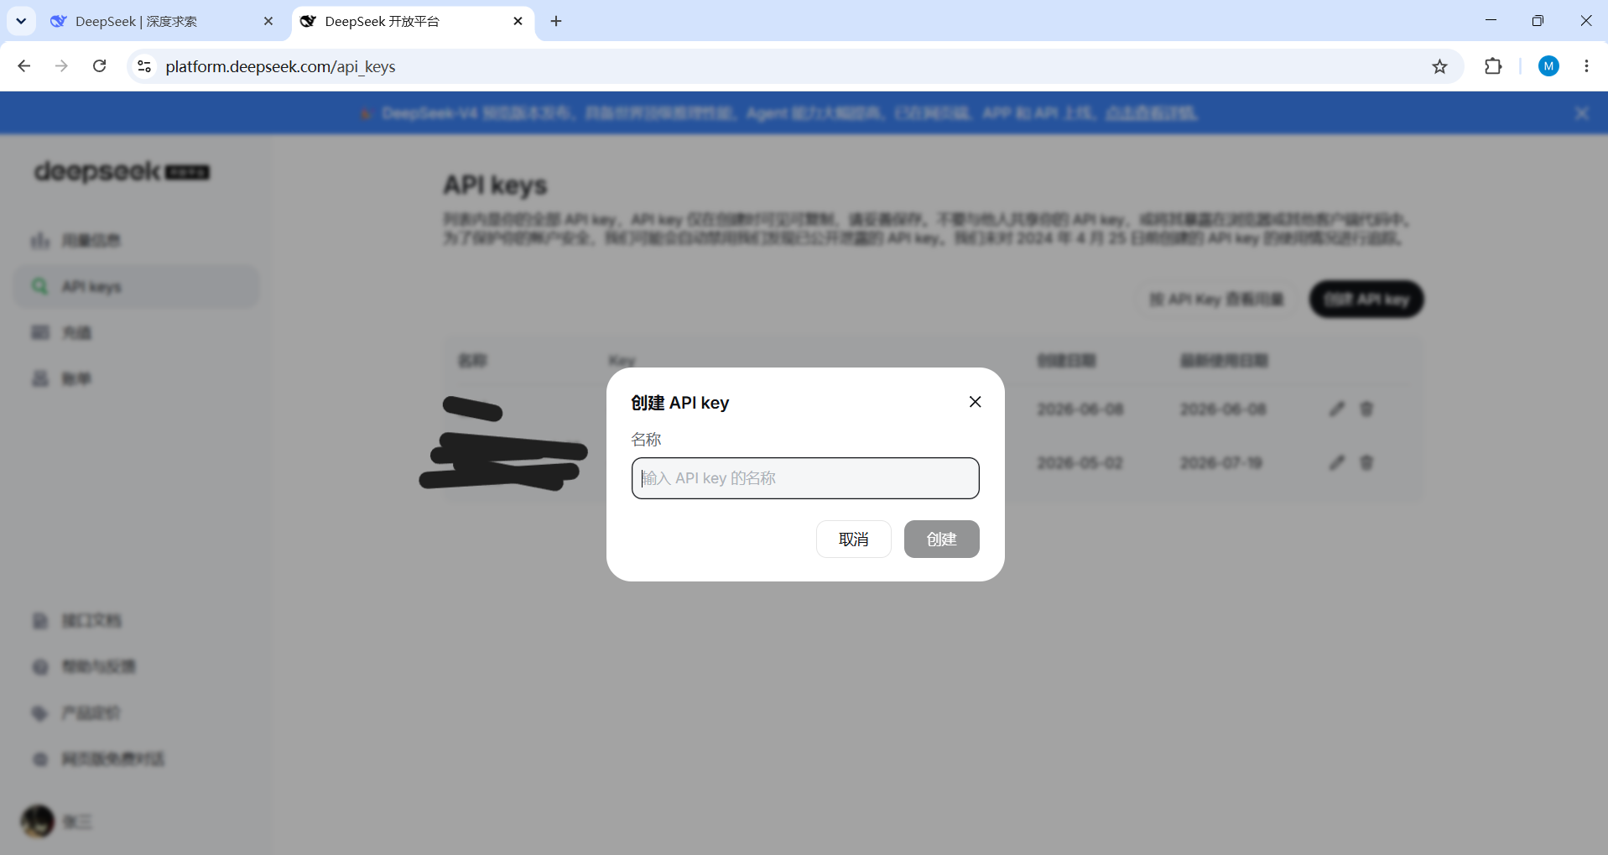
Task: Close the 创建 API key dialog
Action: click(x=975, y=402)
